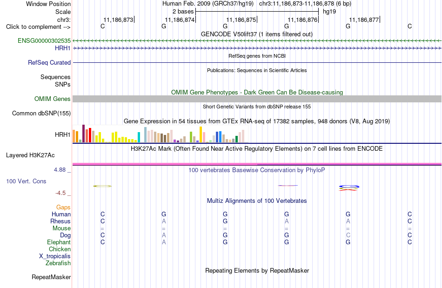The image size is (442, 288).
Task: Click the Gene Expression in 54 tissues title
Action: pyautogui.click(x=257, y=121)
